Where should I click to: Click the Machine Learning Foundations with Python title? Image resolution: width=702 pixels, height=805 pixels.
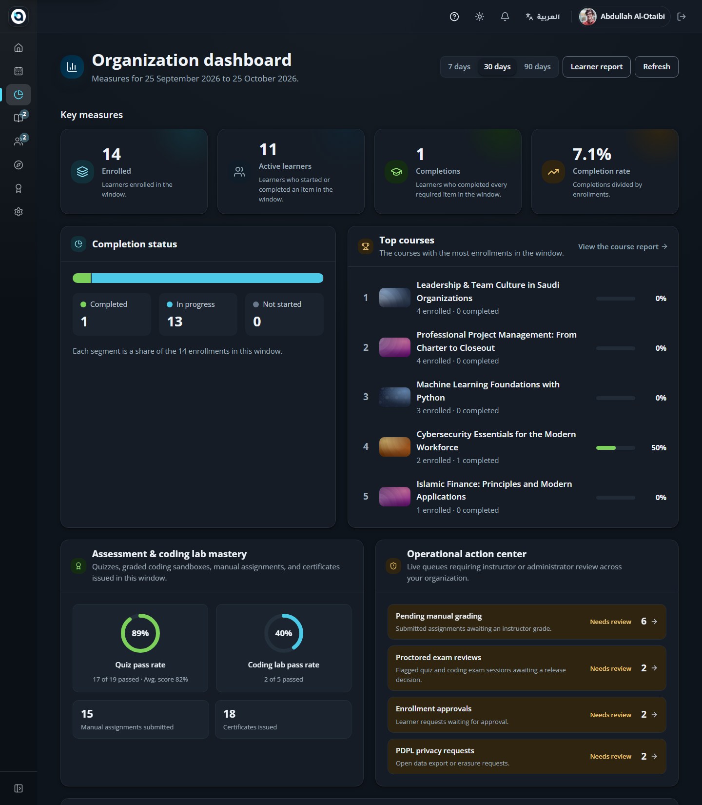pyautogui.click(x=488, y=391)
